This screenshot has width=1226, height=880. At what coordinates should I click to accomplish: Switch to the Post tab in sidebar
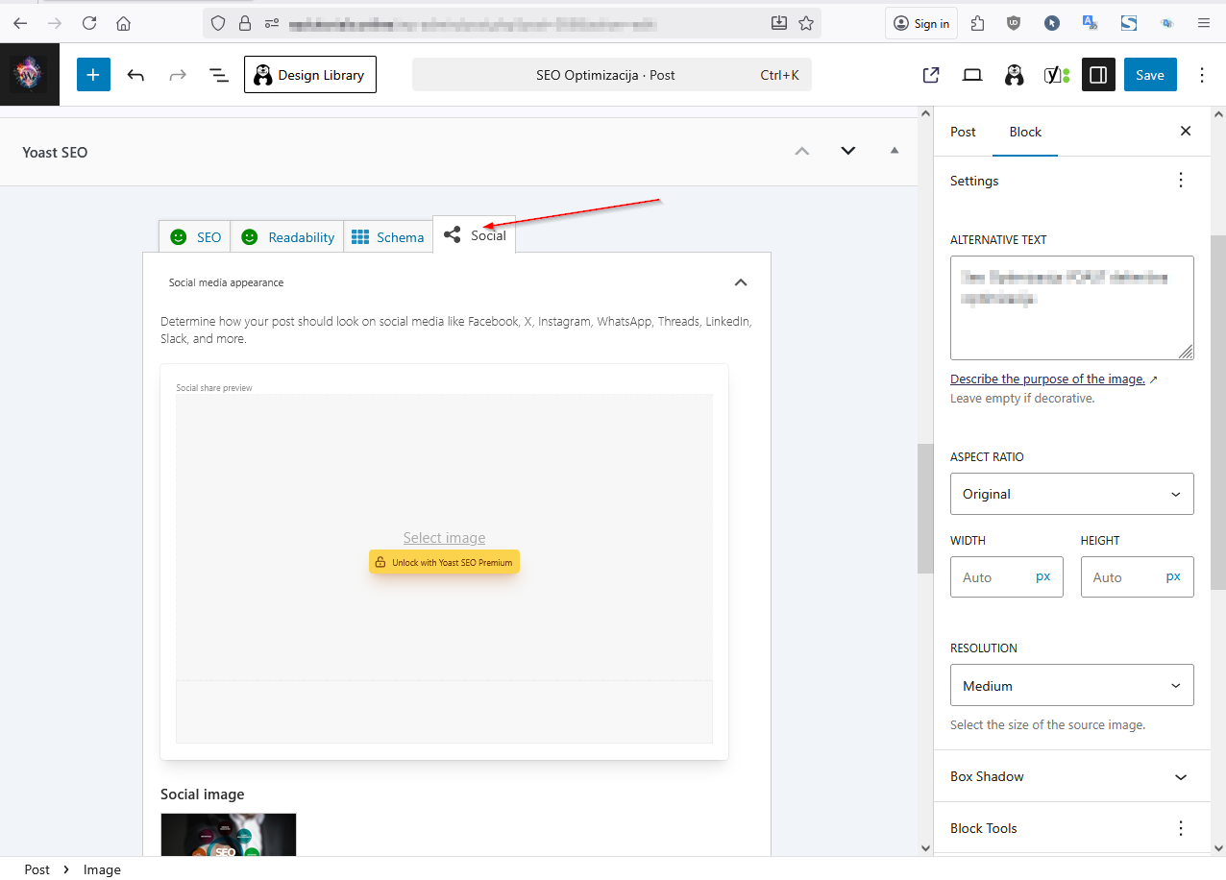(963, 132)
